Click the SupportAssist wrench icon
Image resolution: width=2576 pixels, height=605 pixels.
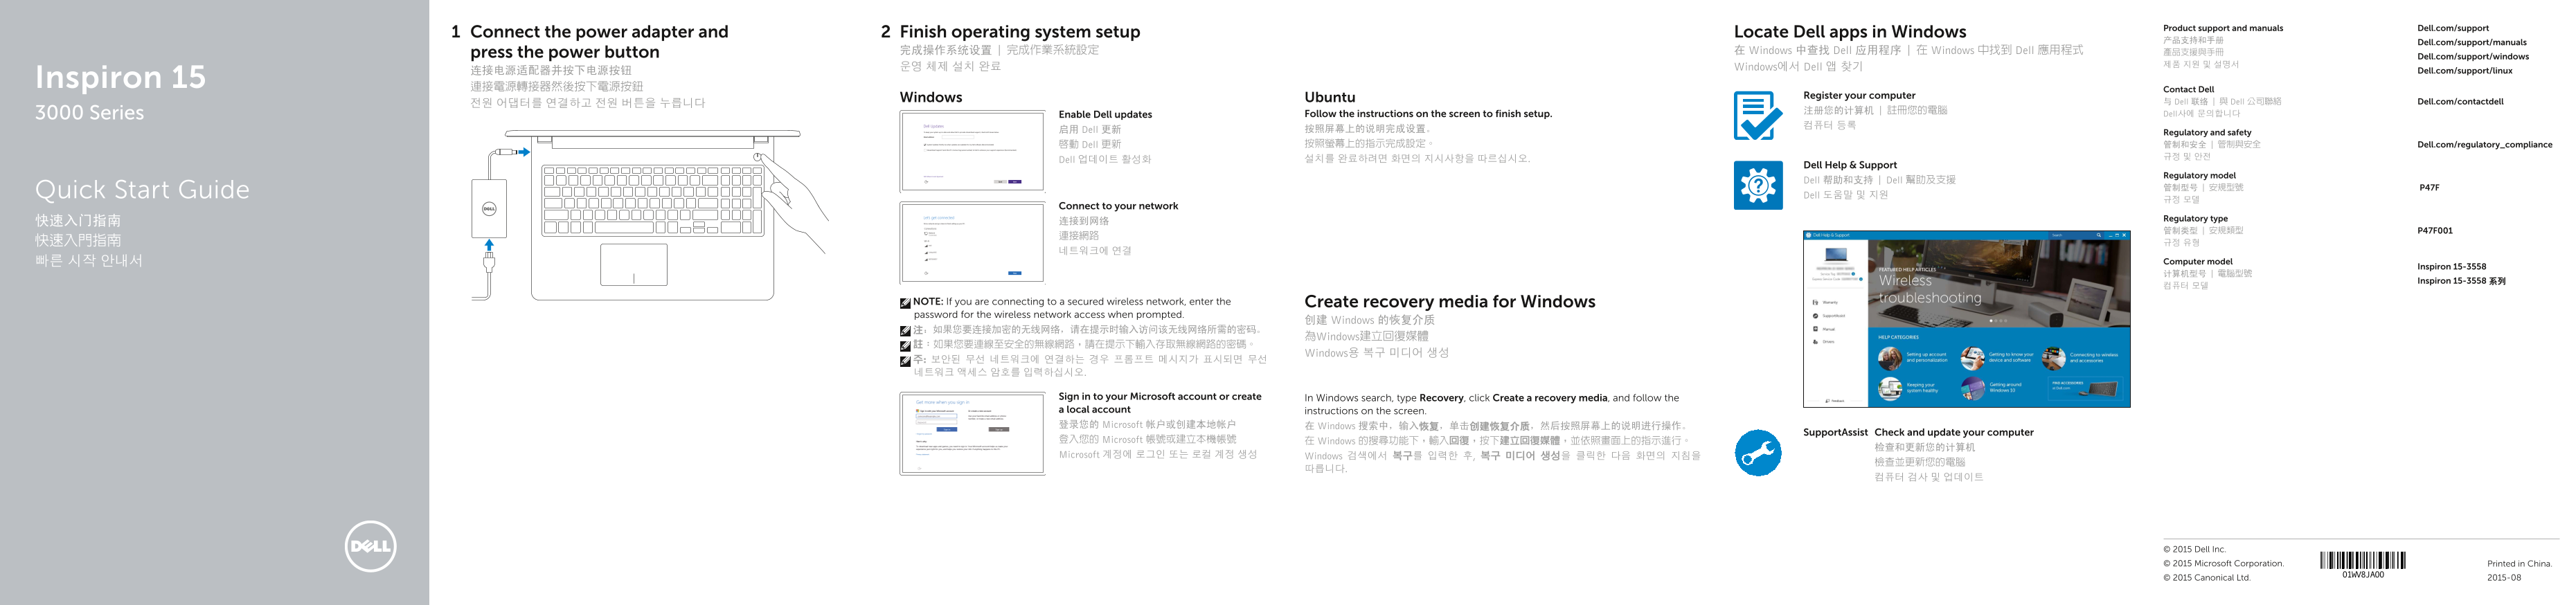tap(1758, 453)
